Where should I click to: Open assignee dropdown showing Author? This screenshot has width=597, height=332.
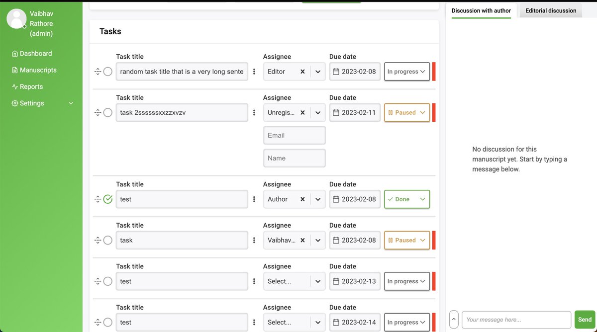coord(318,199)
